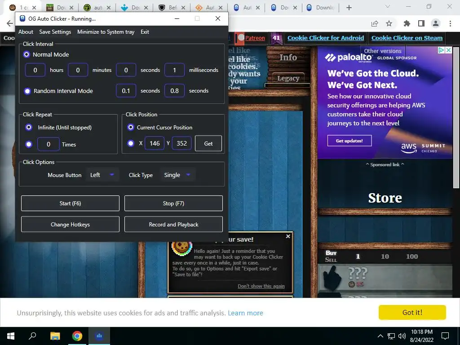This screenshot has height=345, width=460.
Task: Click Learn more on cookie banner
Action: point(245,313)
